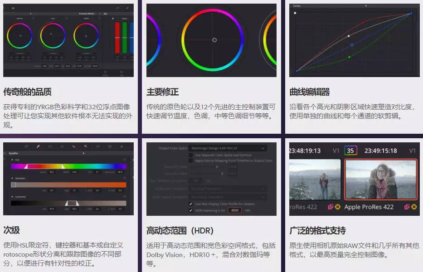Reset the Hue qualifier with its reset icon
The width and height of the screenshot is (423, 272).
point(125,160)
